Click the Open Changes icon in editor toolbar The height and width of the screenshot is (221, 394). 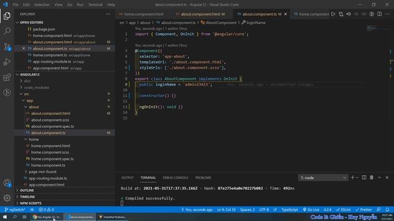[341, 14]
